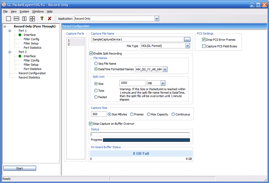Select Seq File Name radio option

(x=96, y=64)
